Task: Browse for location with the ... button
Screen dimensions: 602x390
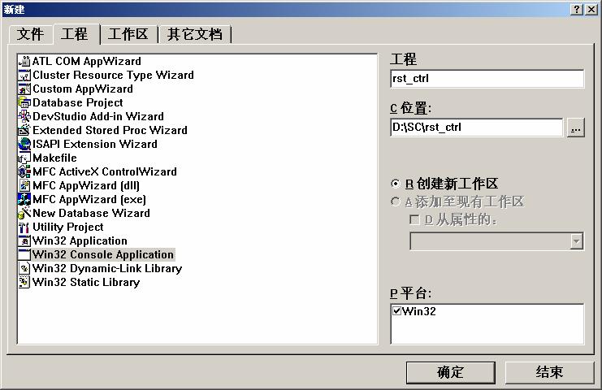Action: pyautogui.click(x=575, y=128)
